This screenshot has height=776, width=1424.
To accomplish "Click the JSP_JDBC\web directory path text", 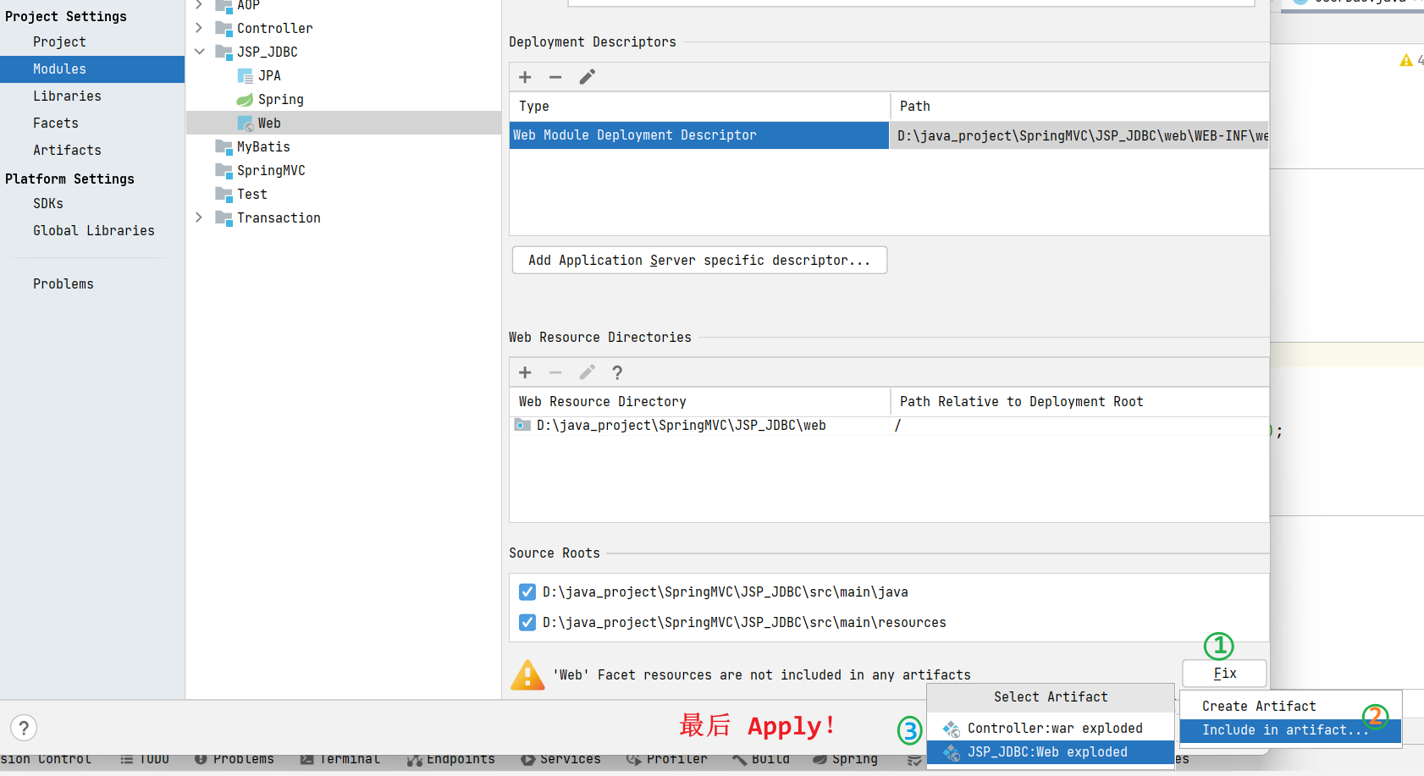I will click(681, 426).
